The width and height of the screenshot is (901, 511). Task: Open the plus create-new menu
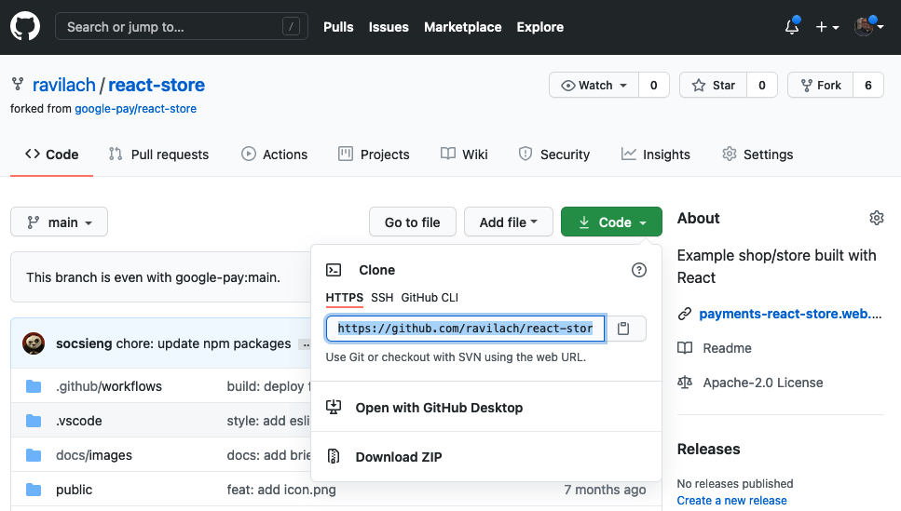point(827,27)
